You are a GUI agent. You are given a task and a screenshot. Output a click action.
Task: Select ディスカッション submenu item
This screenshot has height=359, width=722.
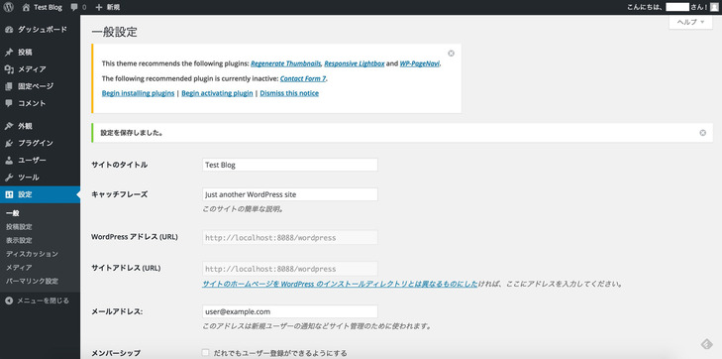point(33,254)
